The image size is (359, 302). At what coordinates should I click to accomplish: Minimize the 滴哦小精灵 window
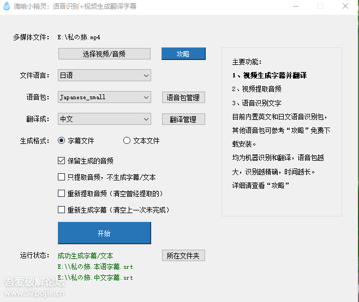[295, 7]
